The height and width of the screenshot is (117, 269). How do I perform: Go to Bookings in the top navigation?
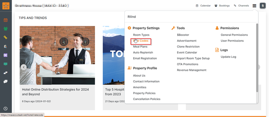tap(222, 5)
